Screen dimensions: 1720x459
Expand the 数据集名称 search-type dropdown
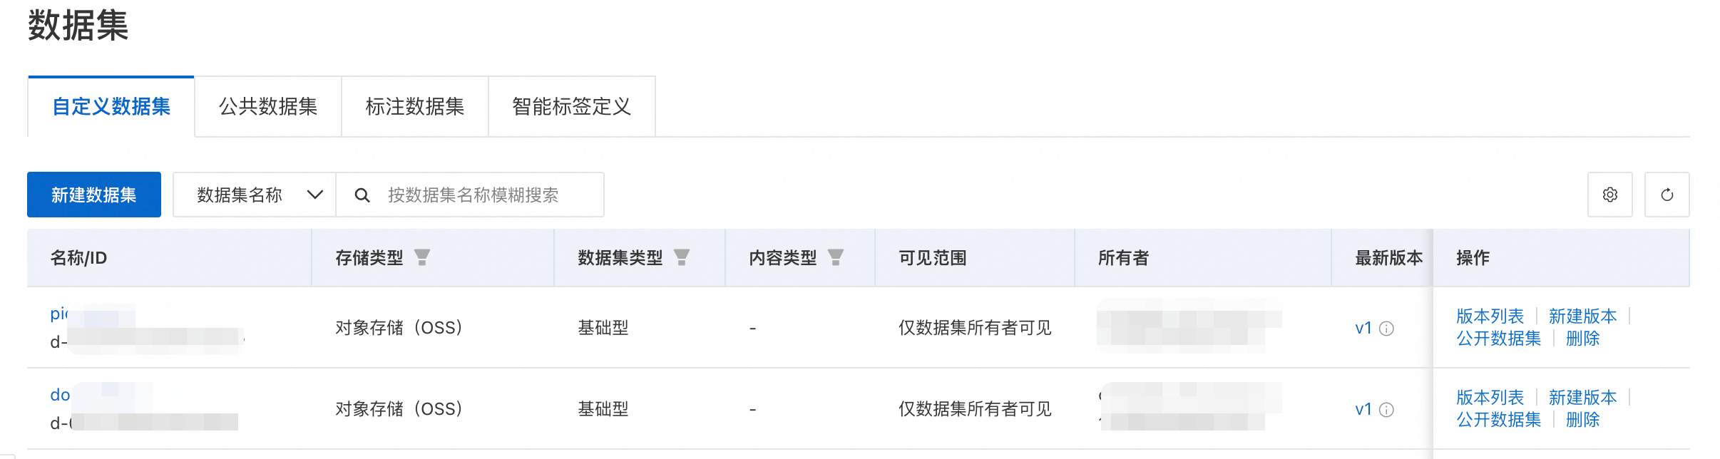255,195
